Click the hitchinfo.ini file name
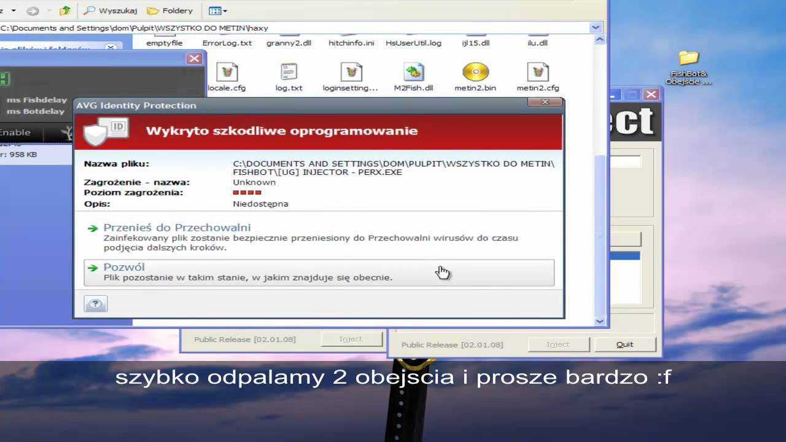Viewport: 786px width, 442px height. tap(351, 43)
